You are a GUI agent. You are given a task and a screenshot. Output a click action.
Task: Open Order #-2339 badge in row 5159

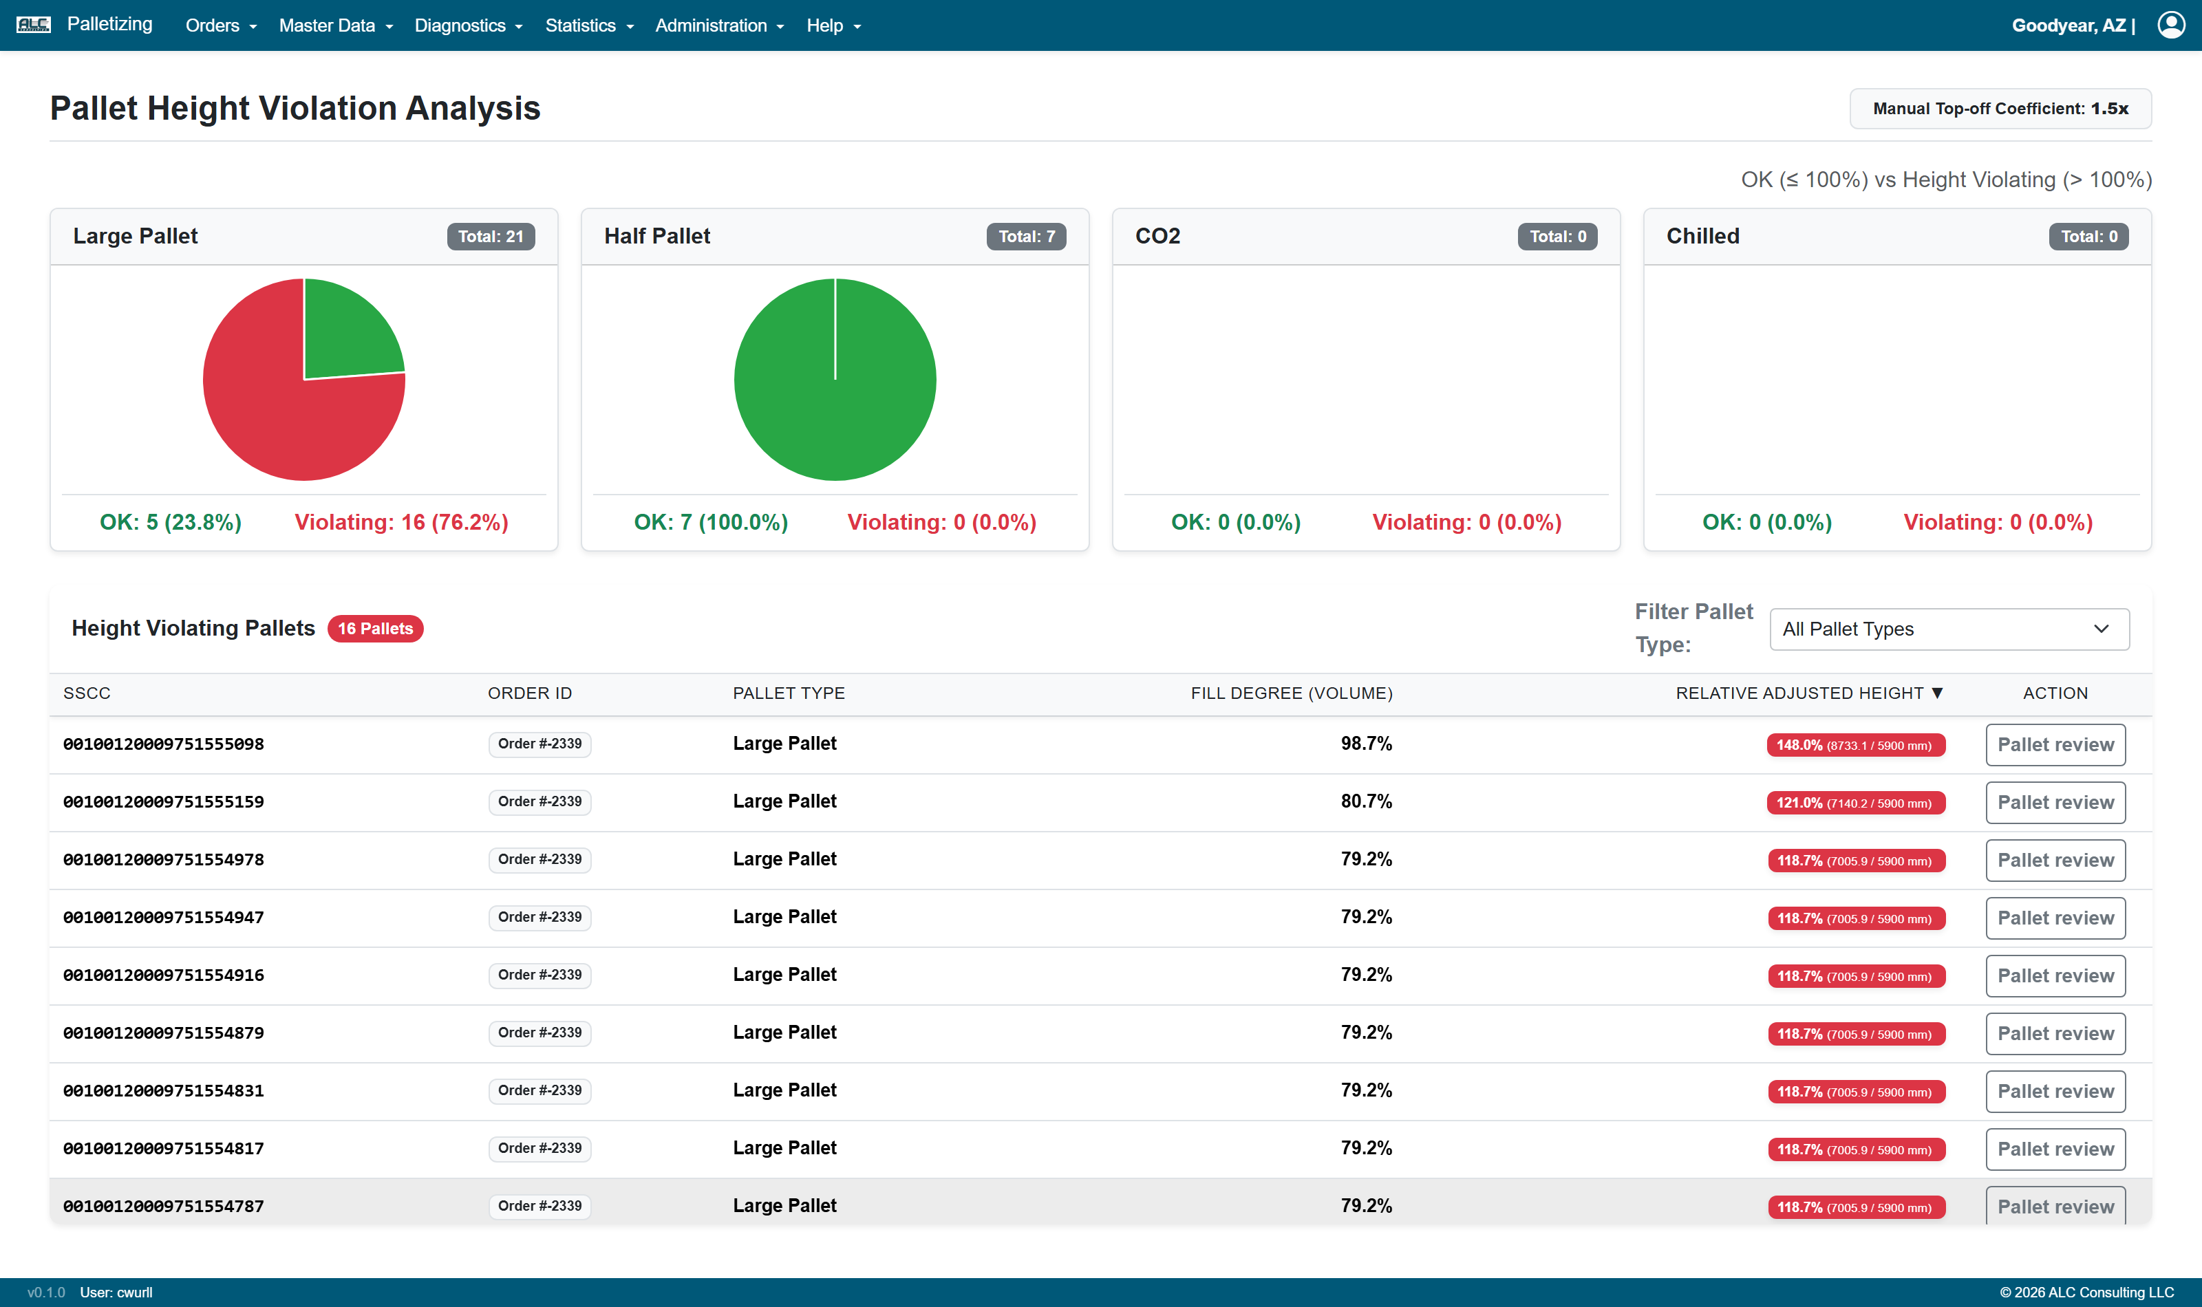coord(540,801)
